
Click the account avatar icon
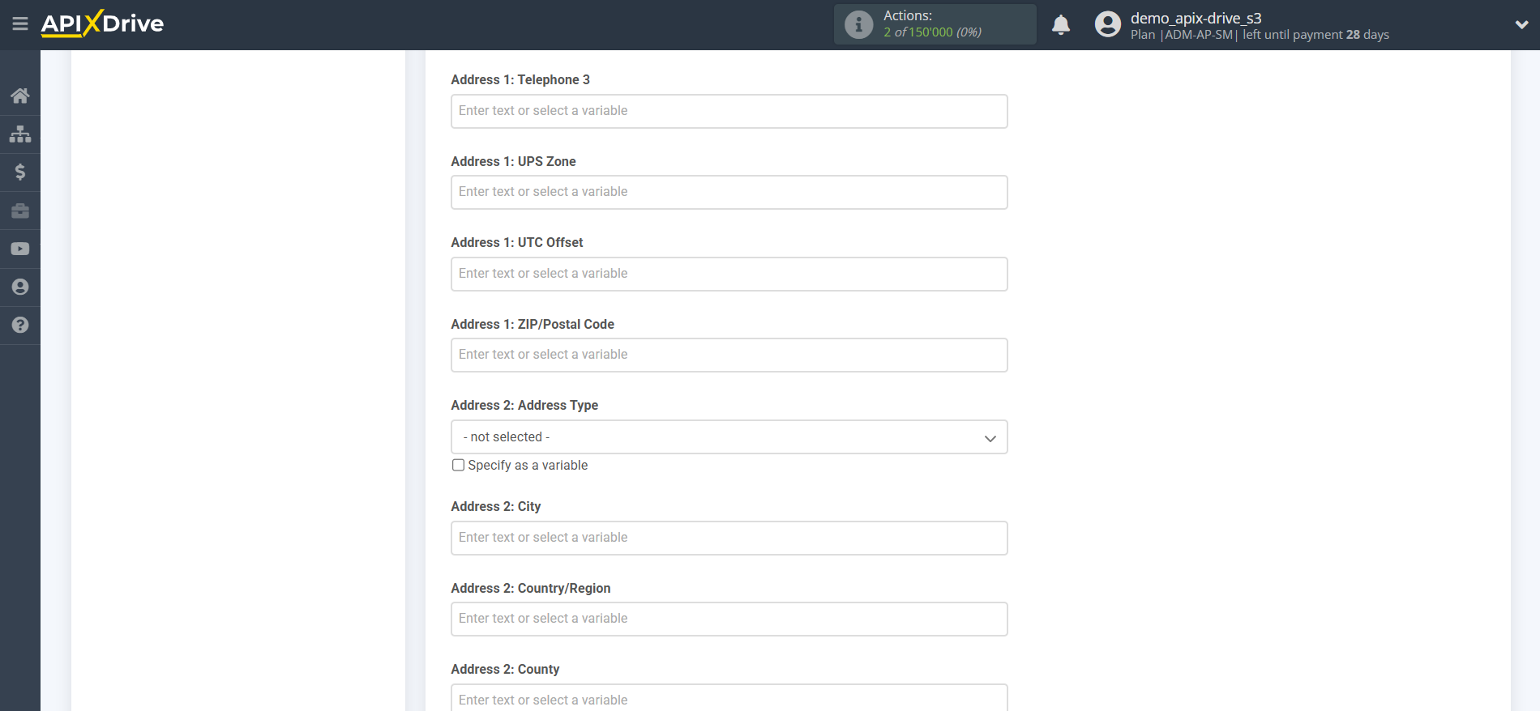pyautogui.click(x=1108, y=24)
